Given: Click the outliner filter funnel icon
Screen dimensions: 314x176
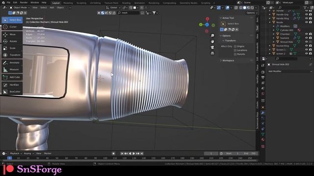Looking at the screenshot, I should pos(305,8).
